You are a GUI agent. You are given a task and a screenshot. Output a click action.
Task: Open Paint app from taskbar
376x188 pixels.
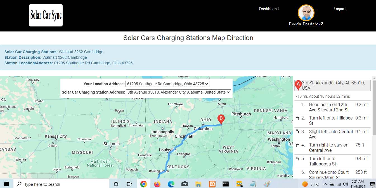267,184
